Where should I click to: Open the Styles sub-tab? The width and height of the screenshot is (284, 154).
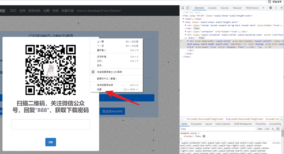pyautogui.click(x=184, y=124)
